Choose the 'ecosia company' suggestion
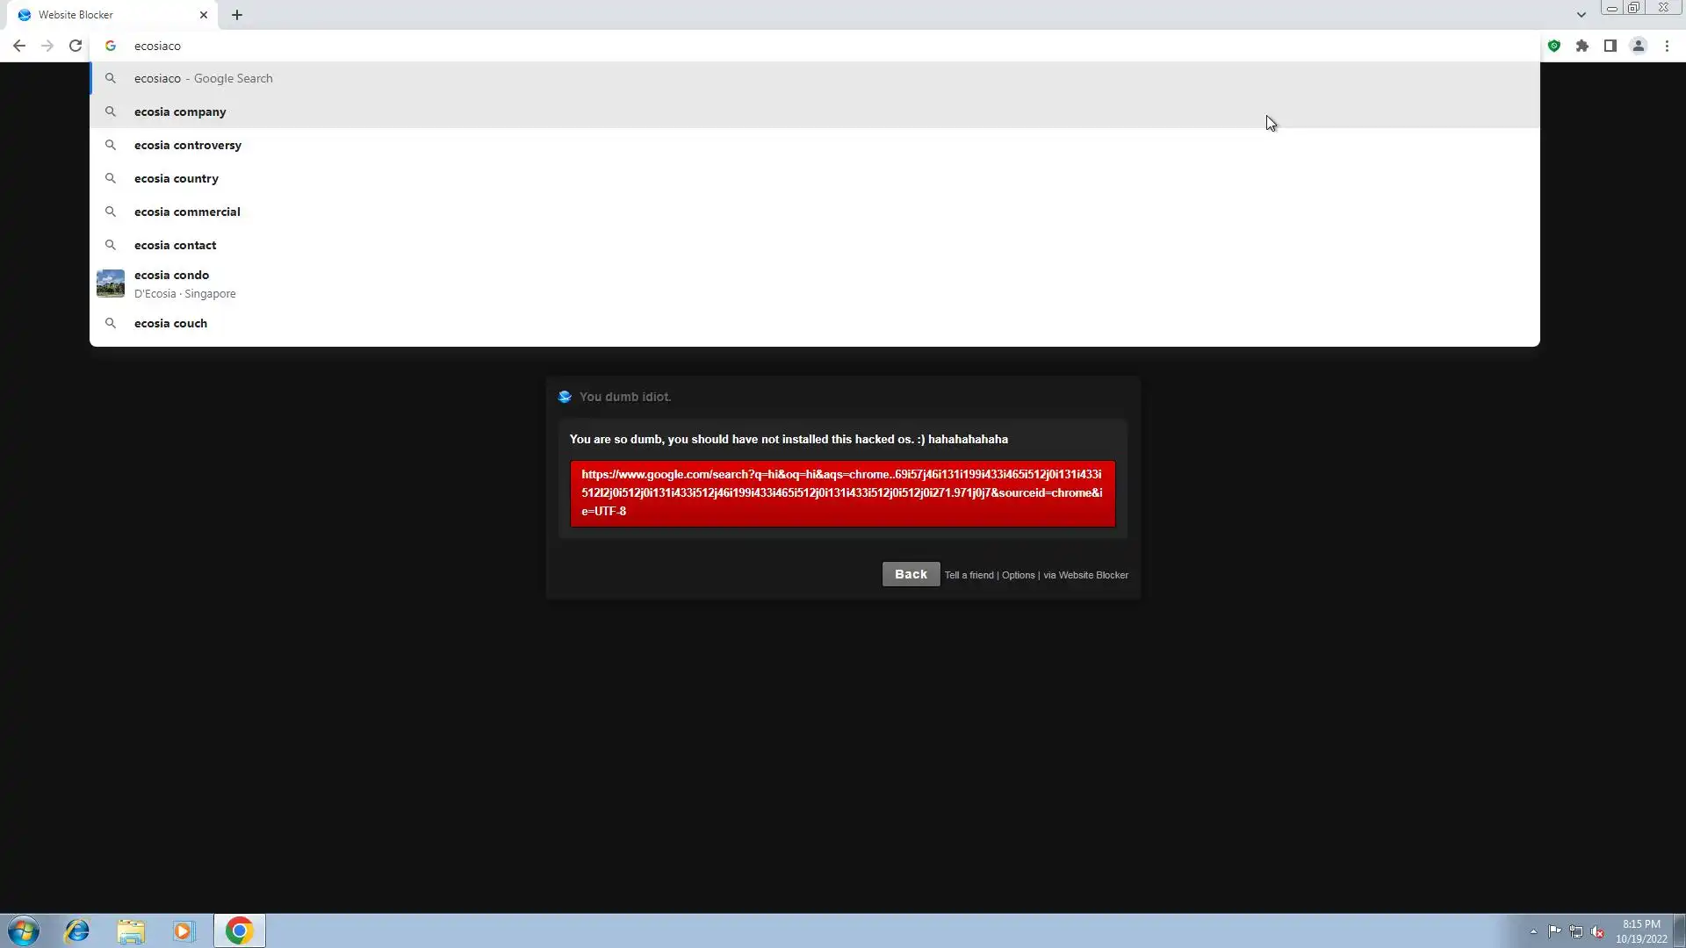Viewport: 1686px width, 948px height. [180, 111]
